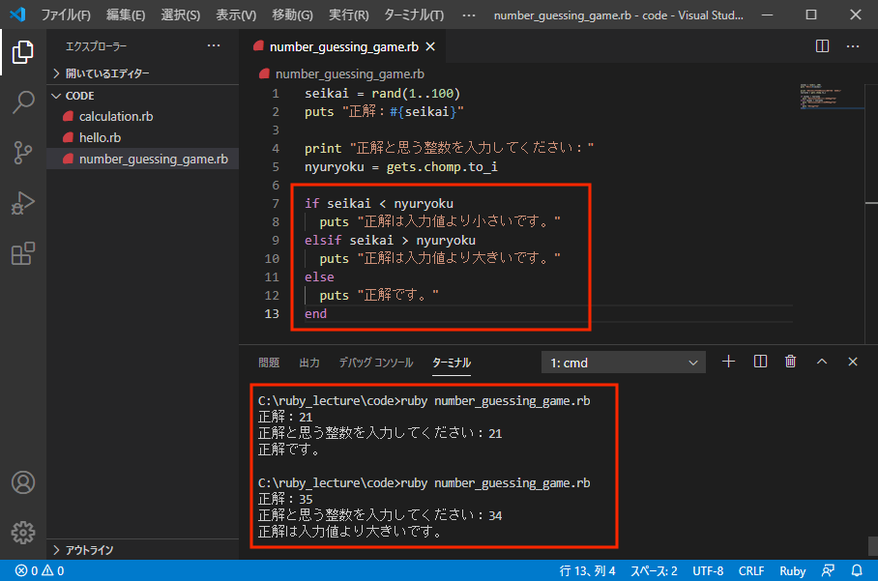Click line number 7 in the gutter

(x=275, y=204)
